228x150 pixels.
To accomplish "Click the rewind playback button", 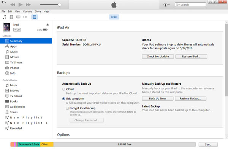I will 13,5.
